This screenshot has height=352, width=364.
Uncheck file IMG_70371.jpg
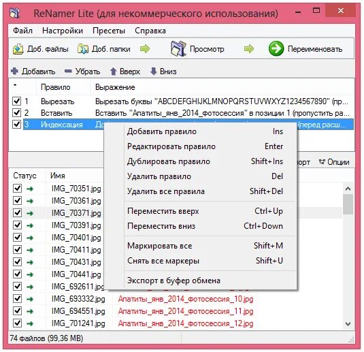pyautogui.click(x=18, y=213)
